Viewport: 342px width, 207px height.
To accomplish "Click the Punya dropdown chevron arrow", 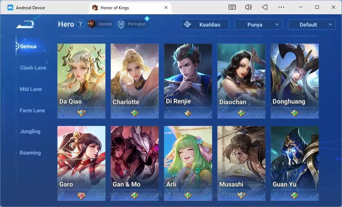I will [277, 25].
